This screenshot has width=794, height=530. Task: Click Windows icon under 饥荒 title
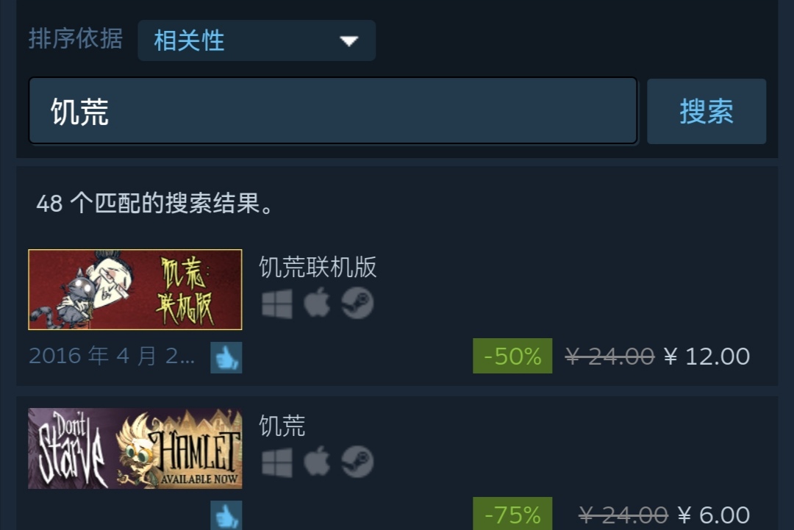click(277, 462)
